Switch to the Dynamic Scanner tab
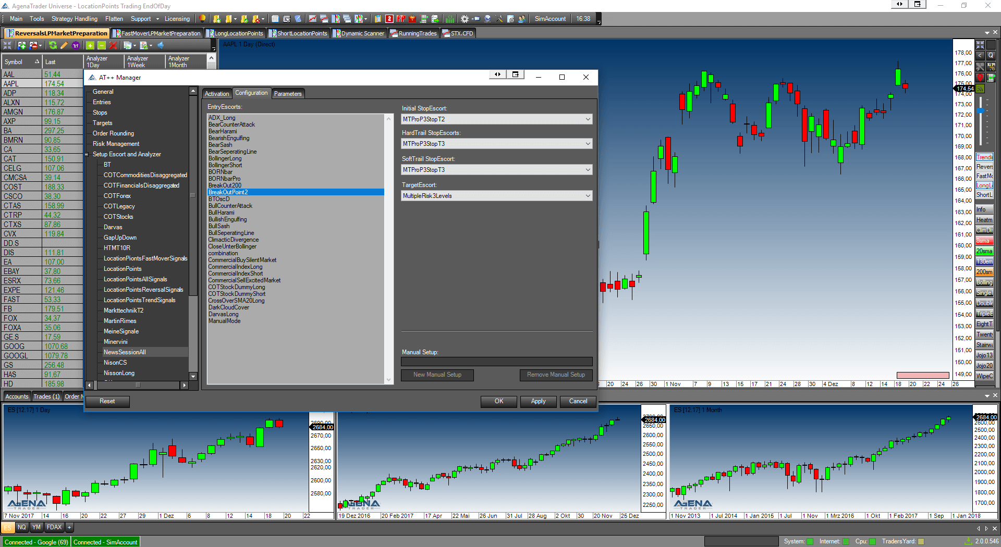1001x547 pixels. [x=359, y=33]
